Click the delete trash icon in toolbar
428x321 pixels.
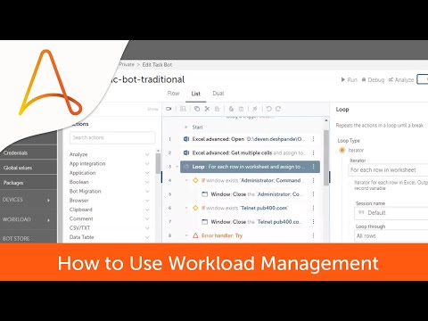click(241, 109)
